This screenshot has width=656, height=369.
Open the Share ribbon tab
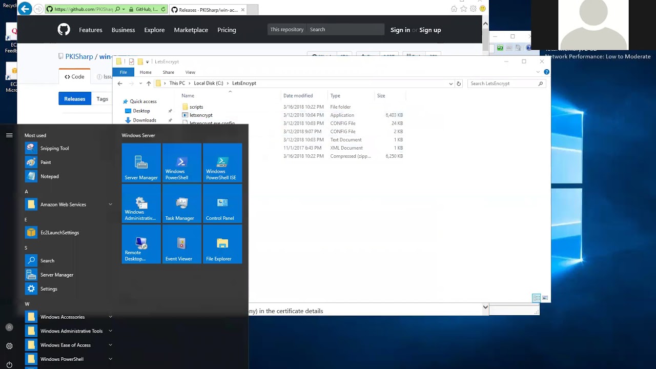tap(168, 72)
